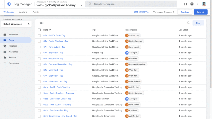Open Folders from the sidebar
This screenshot has height=119, width=212.
pyautogui.click(x=13, y=58)
